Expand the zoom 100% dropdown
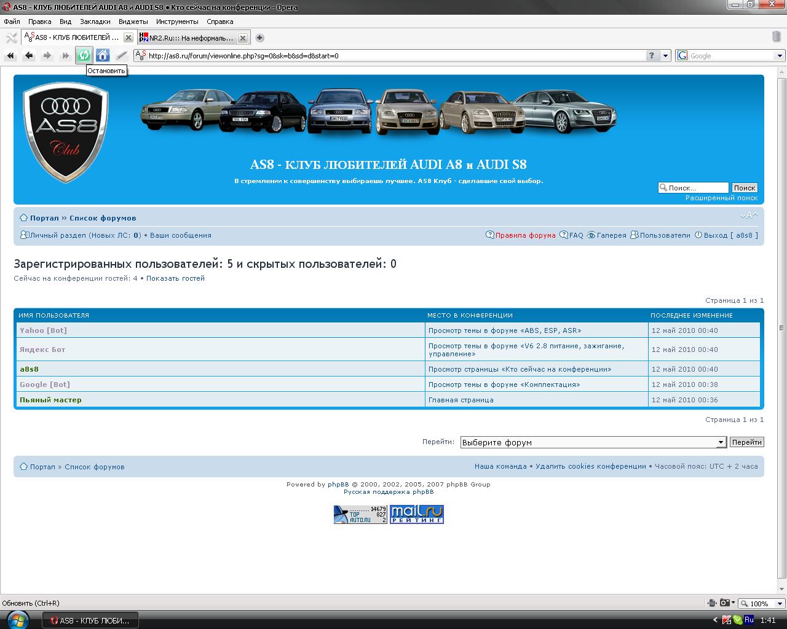The height and width of the screenshot is (629, 787). tap(780, 604)
